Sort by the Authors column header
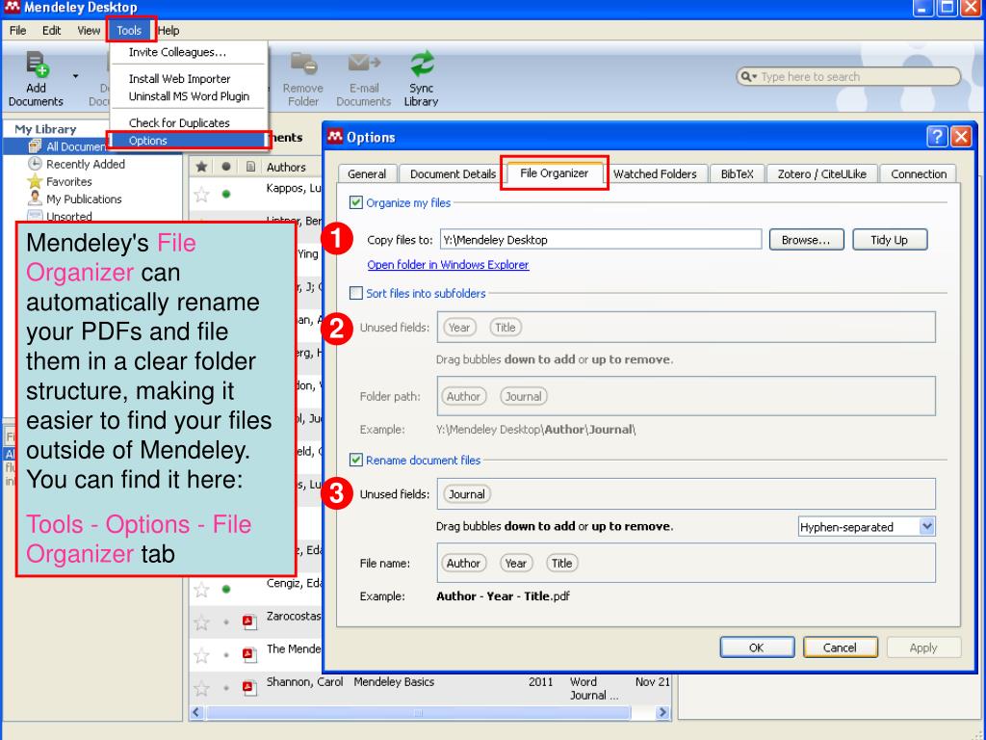 pos(286,168)
